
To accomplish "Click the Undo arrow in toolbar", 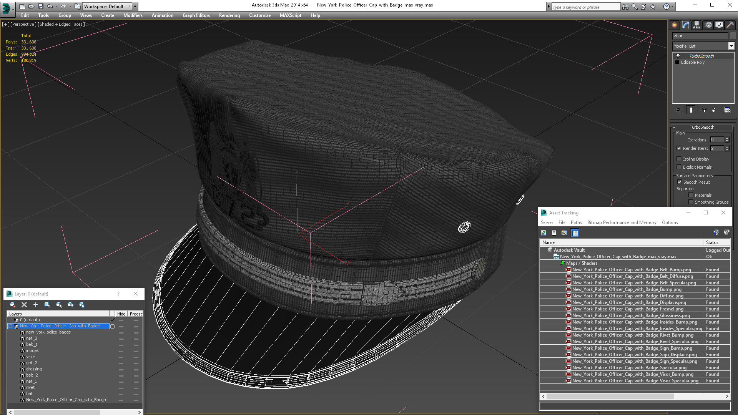I will (50, 6).
